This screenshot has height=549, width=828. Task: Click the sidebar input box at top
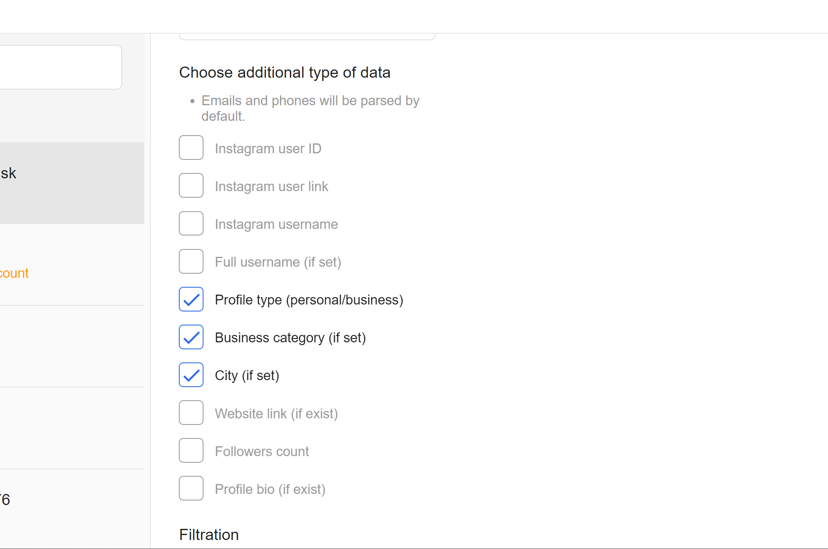(x=60, y=67)
